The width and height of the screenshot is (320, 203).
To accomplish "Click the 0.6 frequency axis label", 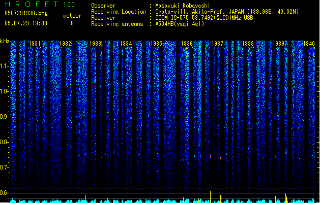I will 4,193.
